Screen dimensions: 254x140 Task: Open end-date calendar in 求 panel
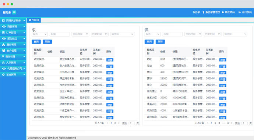pyautogui.click(x=106, y=34)
